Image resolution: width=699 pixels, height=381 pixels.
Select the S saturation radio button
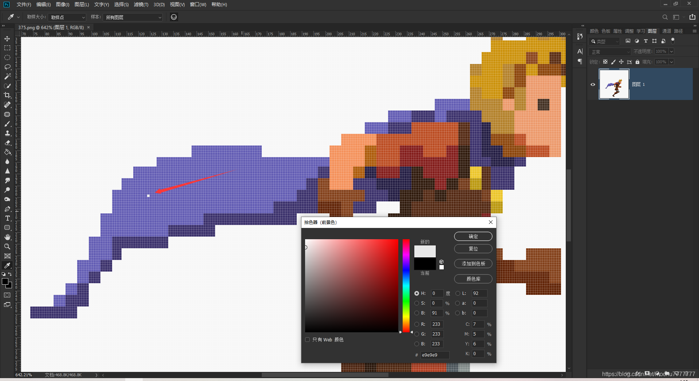[x=417, y=303]
